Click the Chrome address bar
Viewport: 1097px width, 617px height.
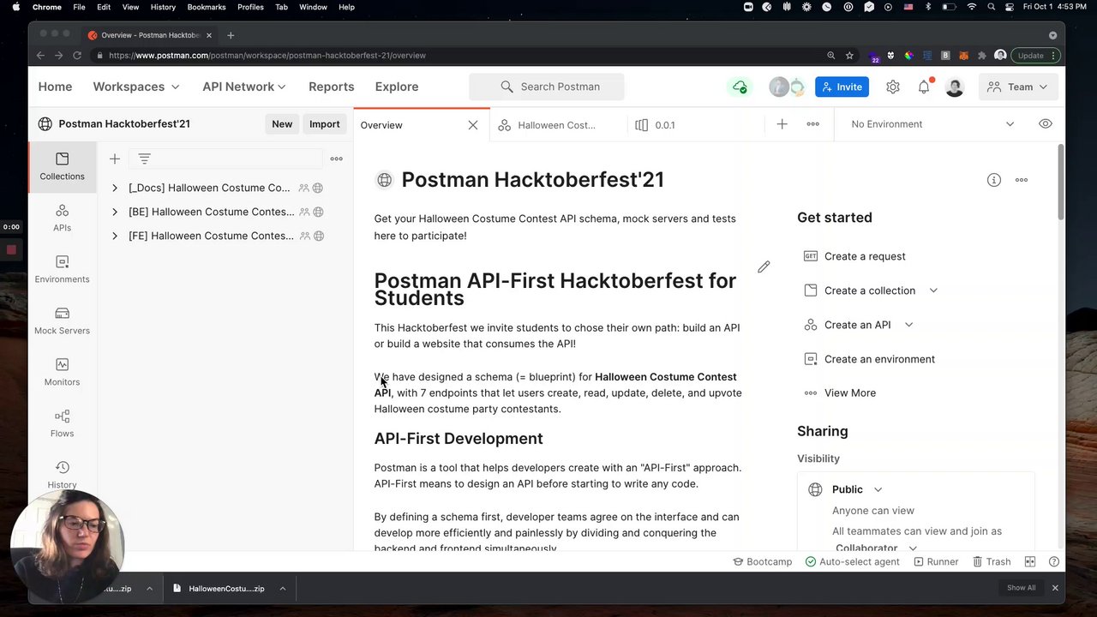[x=463, y=55]
